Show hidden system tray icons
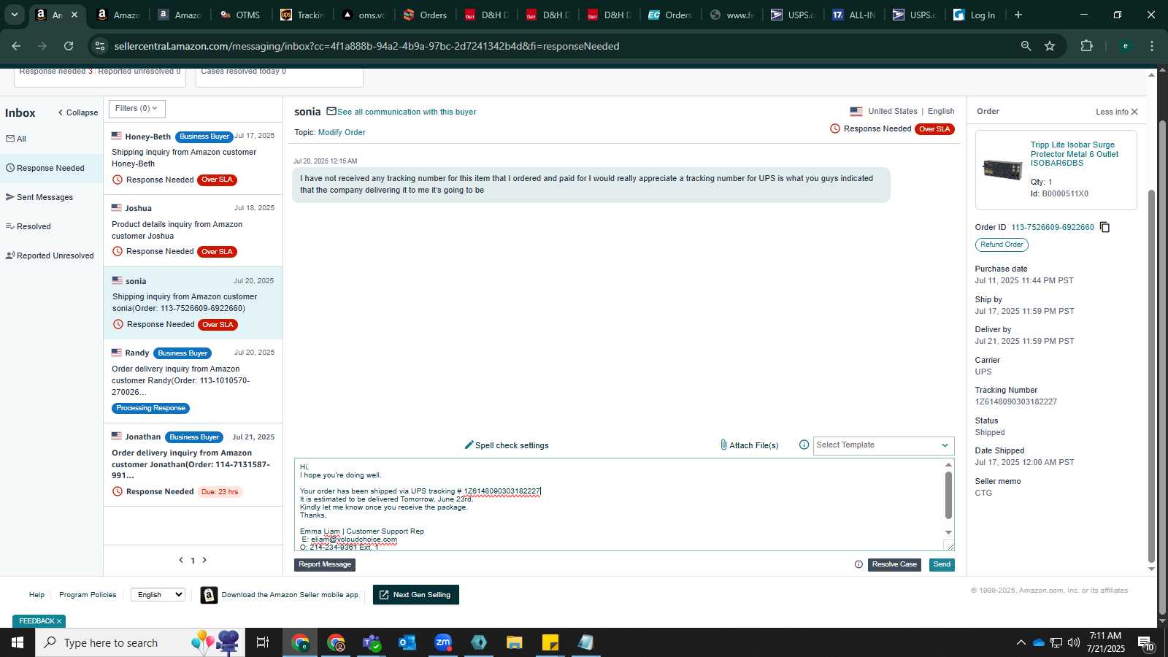The height and width of the screenshot is (657, 1168). point(1021,642)
